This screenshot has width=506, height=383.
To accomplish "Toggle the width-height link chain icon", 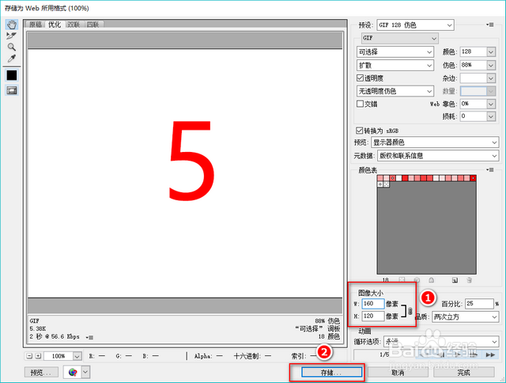I will tap(410, 311).
